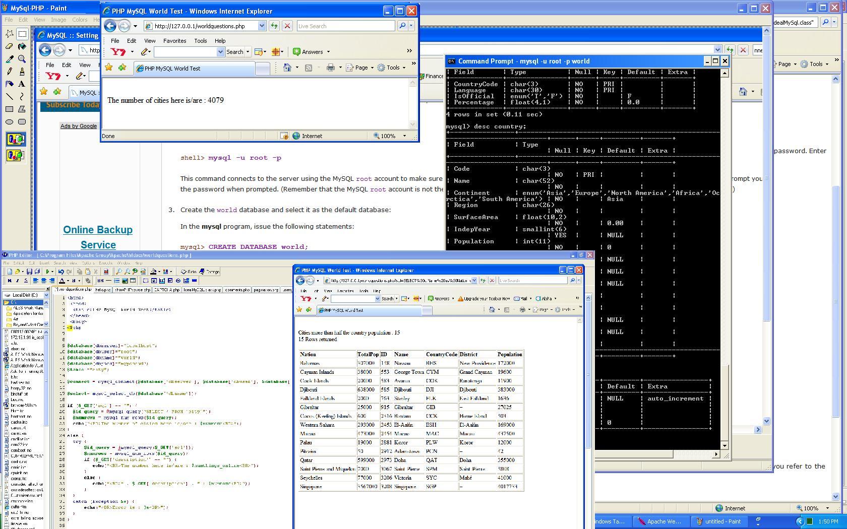
Task: Open File menu in top browser window
Action: [x=115, y=41]
